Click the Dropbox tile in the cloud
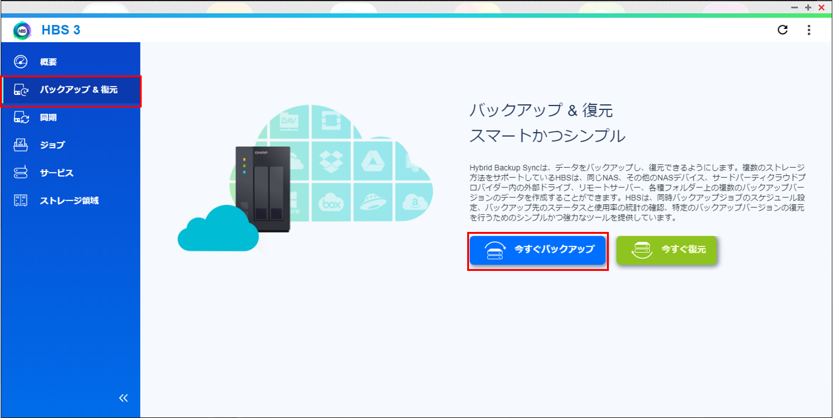The image size is (833, 418). point(331,160)
